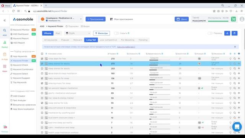245x138 pixels.
Task: Sort by position column header
Action: click(200, 54)
